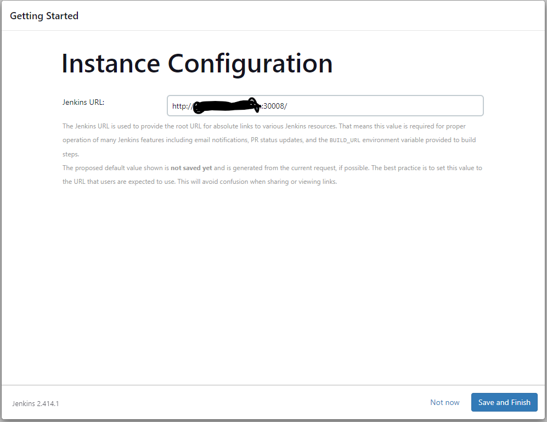Click the Jenkins 2.414.1 version text
Screen dimensions: 547x422
pos(36,403)
